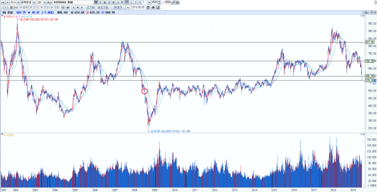The height and width of the screenshot is (192, 377).
Task: Toggle the 주기 sync button
Action: coord(35,8)
